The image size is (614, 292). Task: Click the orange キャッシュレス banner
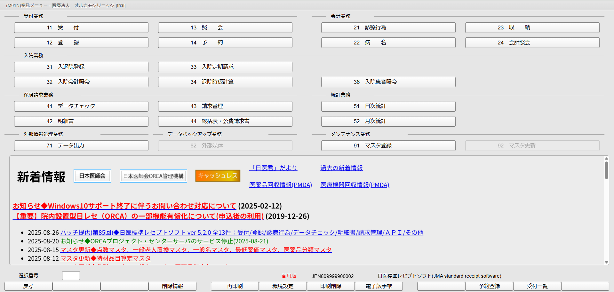(218, 176)
